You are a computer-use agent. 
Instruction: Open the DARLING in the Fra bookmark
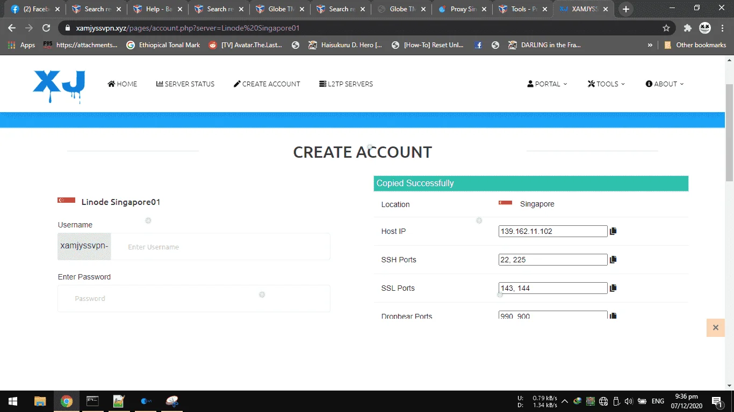[545, 45]
